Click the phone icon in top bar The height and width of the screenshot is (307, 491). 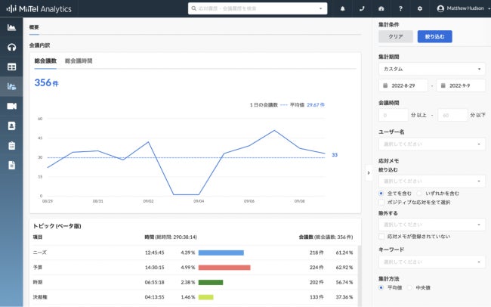click(362, 8)
